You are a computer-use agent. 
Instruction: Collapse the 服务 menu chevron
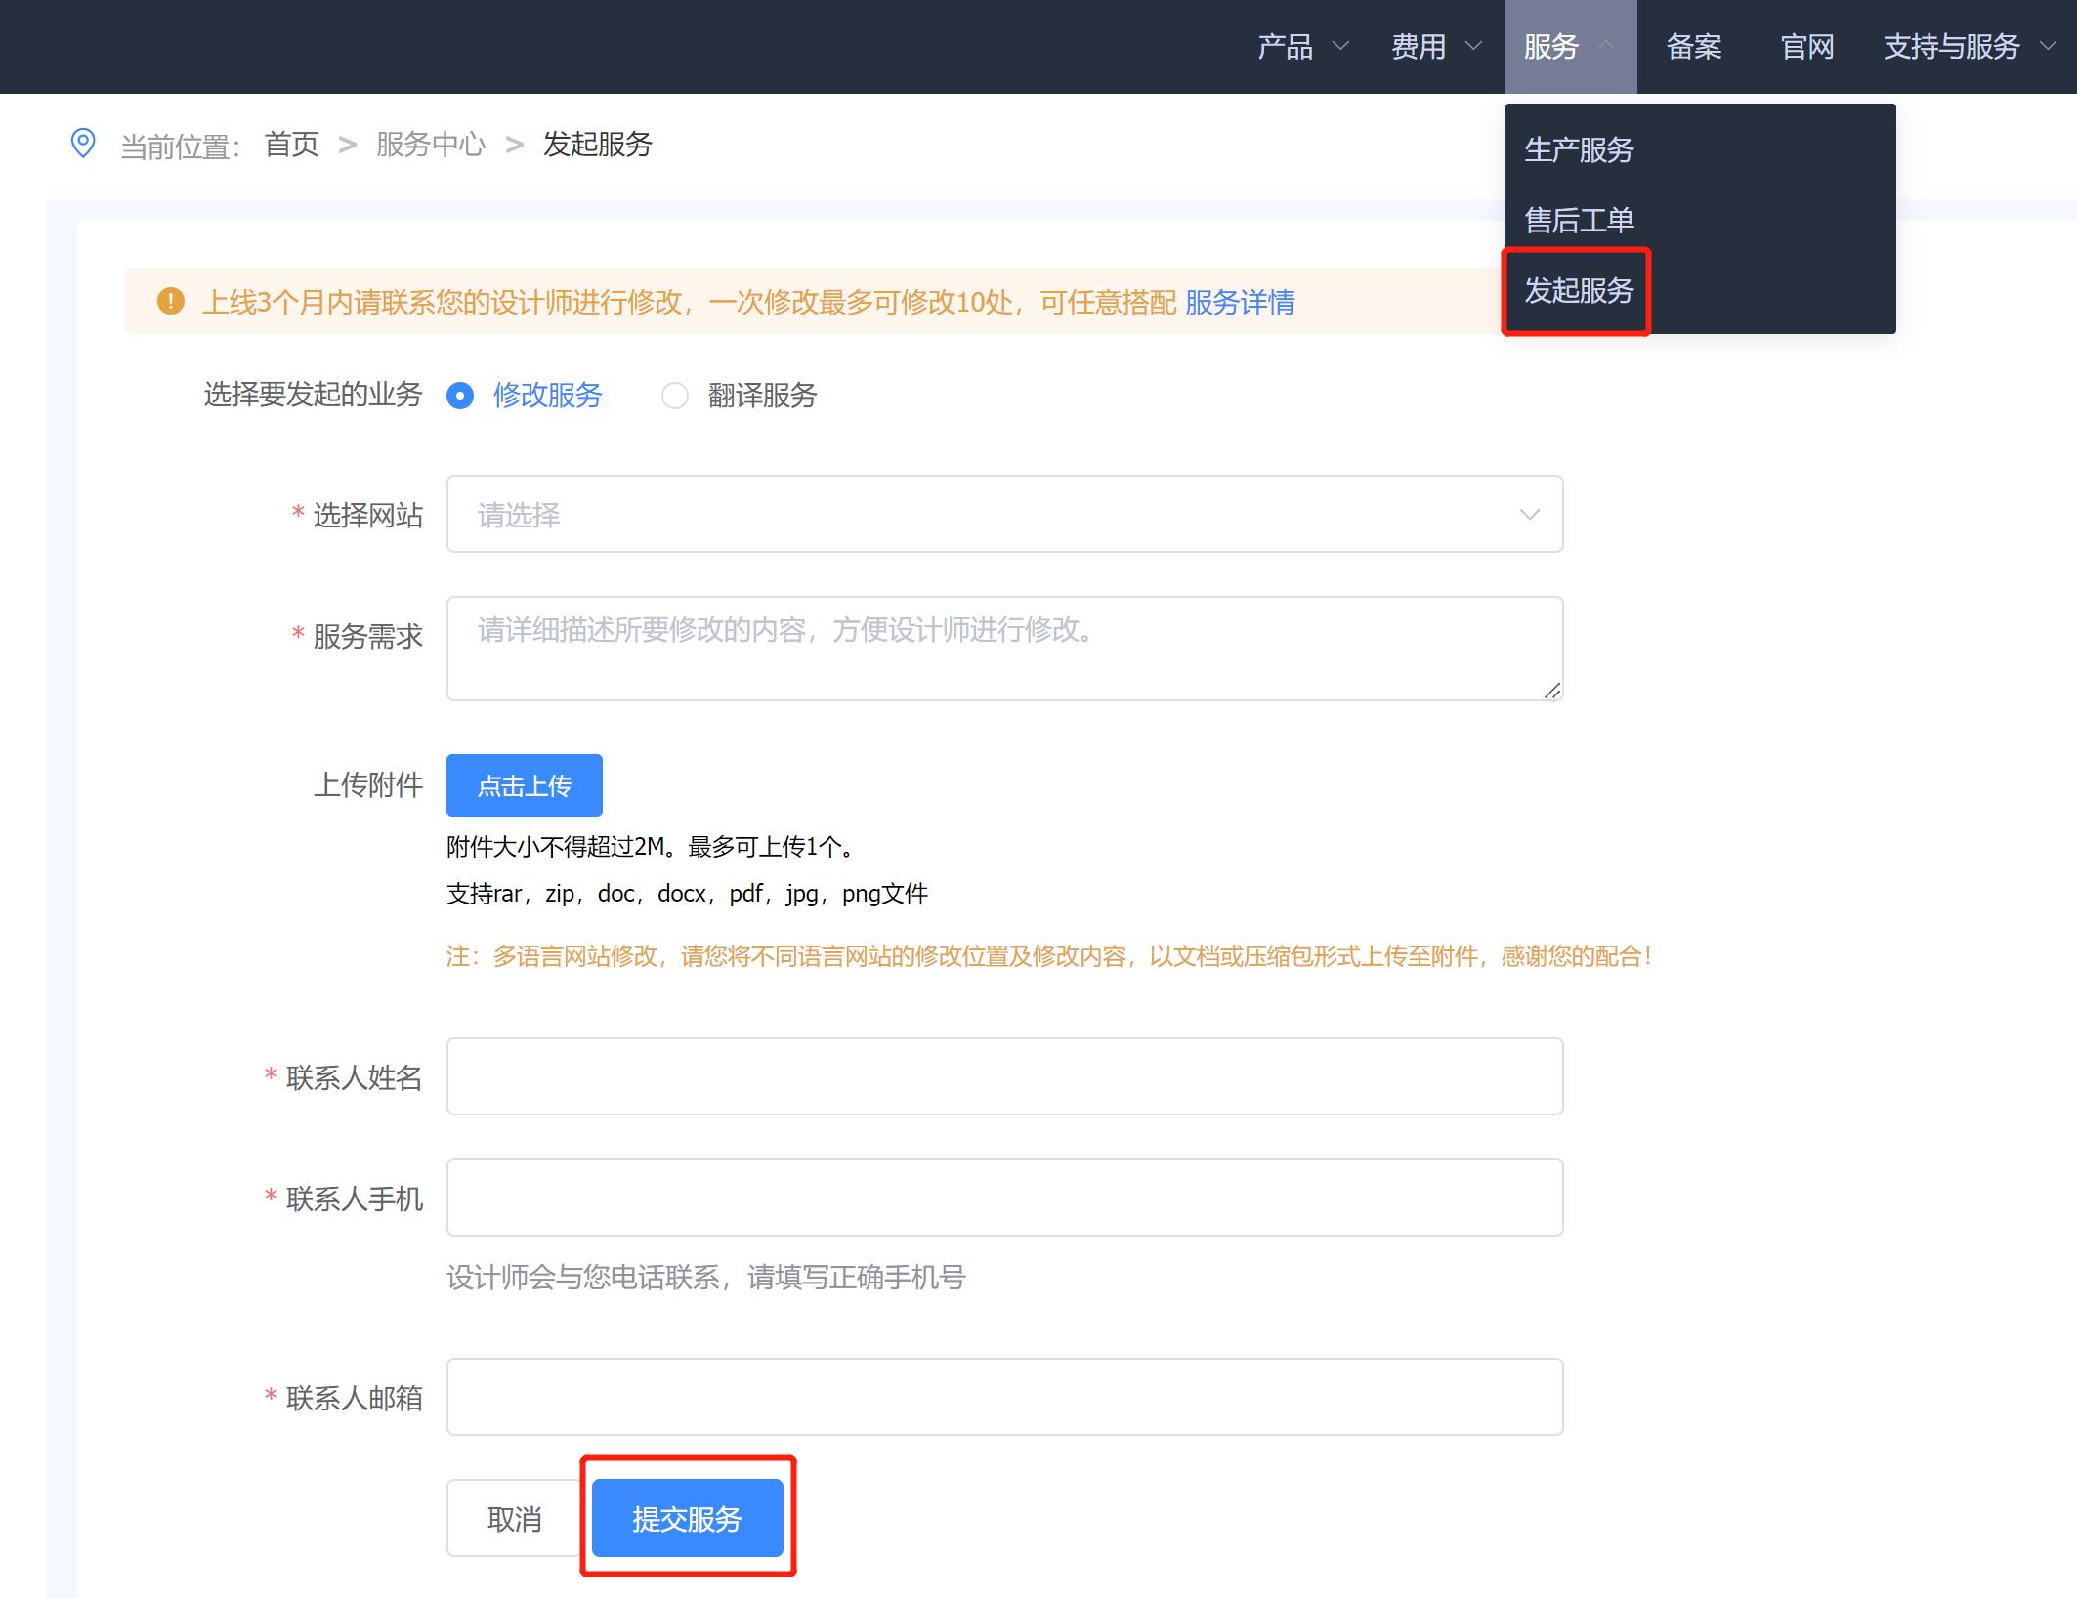(1606, 46)
